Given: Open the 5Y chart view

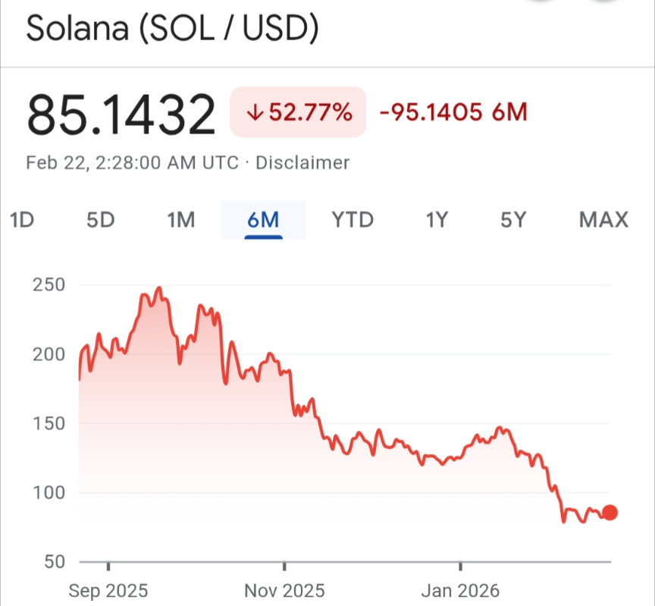Looking at the screenshot, I should 513,220.
